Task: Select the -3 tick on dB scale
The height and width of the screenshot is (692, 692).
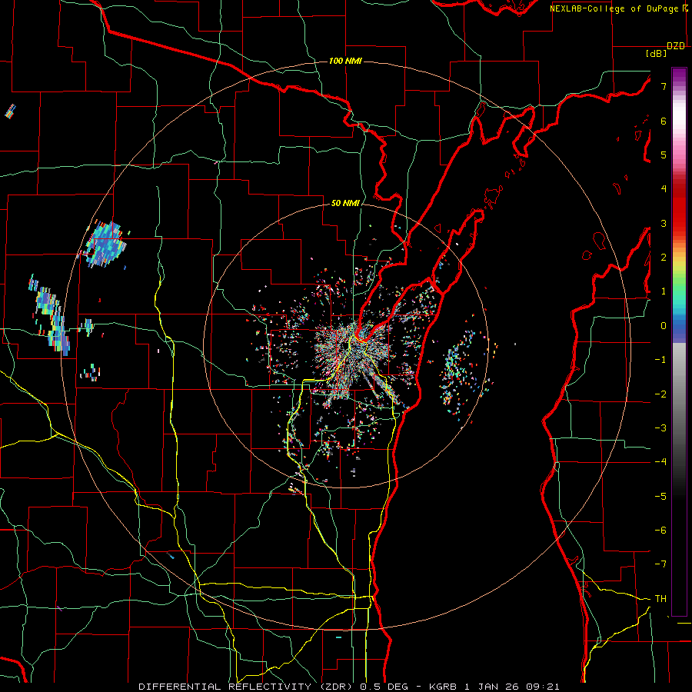Action: tap(660, 428)
